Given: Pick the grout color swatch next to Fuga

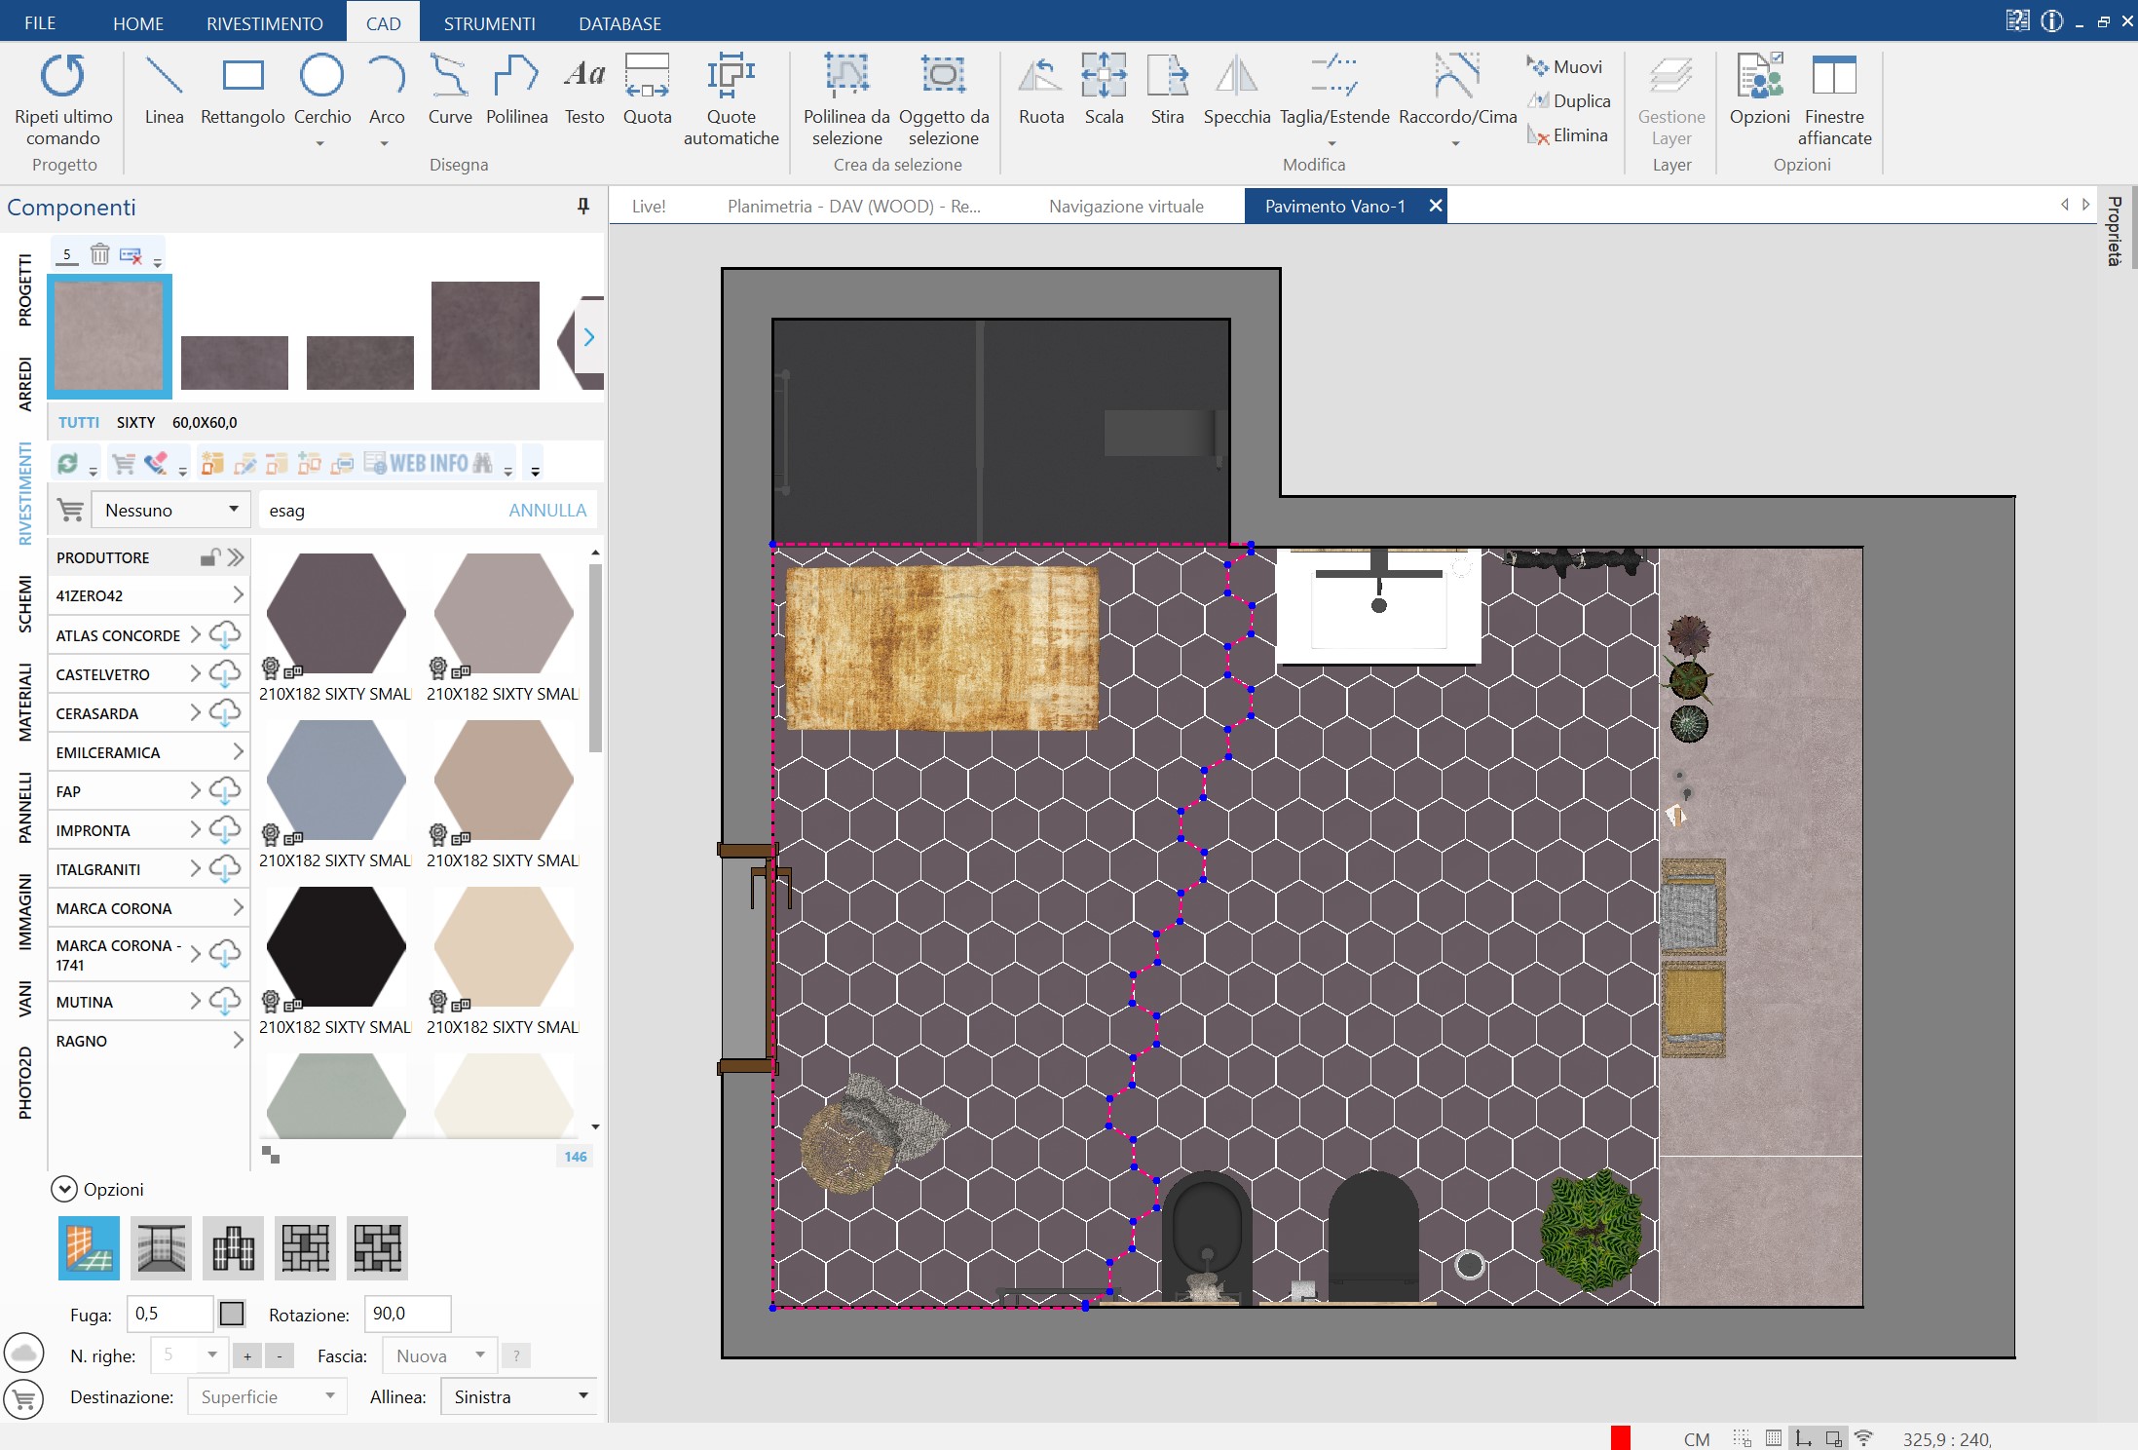Looking at the screenshot, I should coord(232,1314).
